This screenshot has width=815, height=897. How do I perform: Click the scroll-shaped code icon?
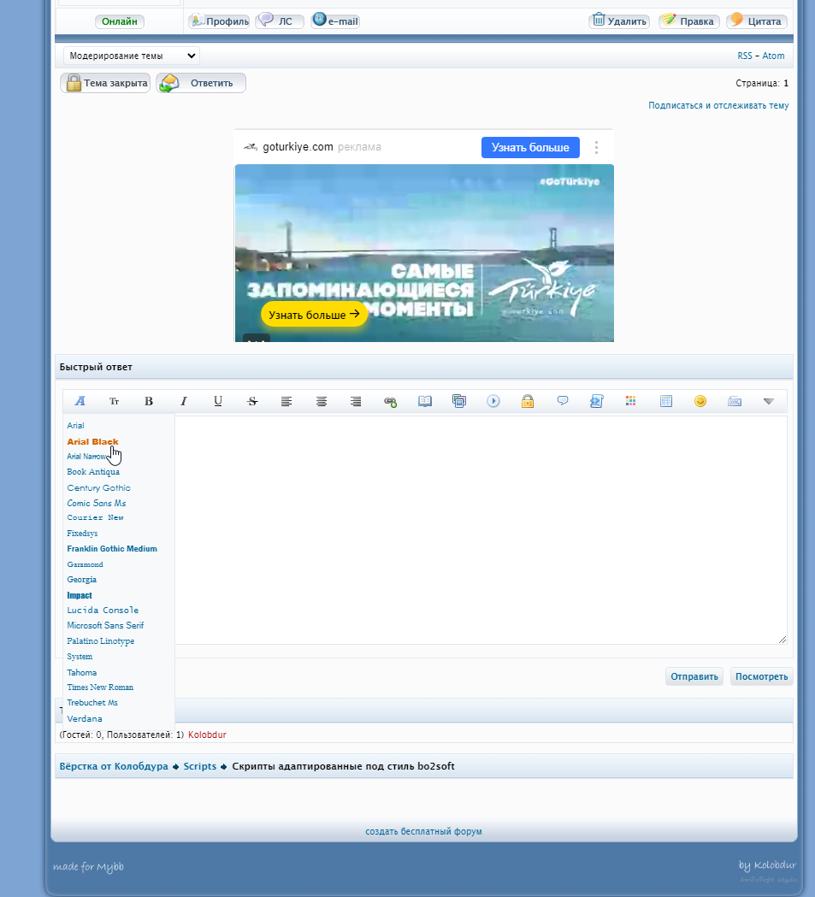tap(597, 401)
